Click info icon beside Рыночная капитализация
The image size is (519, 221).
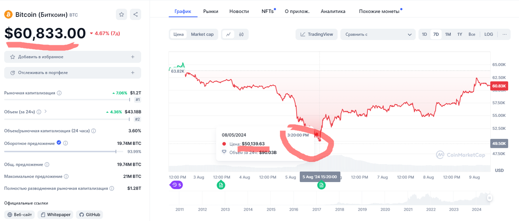pos(59,93)
